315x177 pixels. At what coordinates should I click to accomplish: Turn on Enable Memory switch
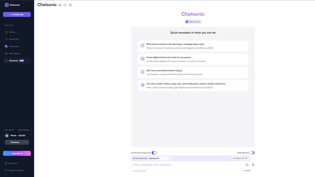click(252, 153)
